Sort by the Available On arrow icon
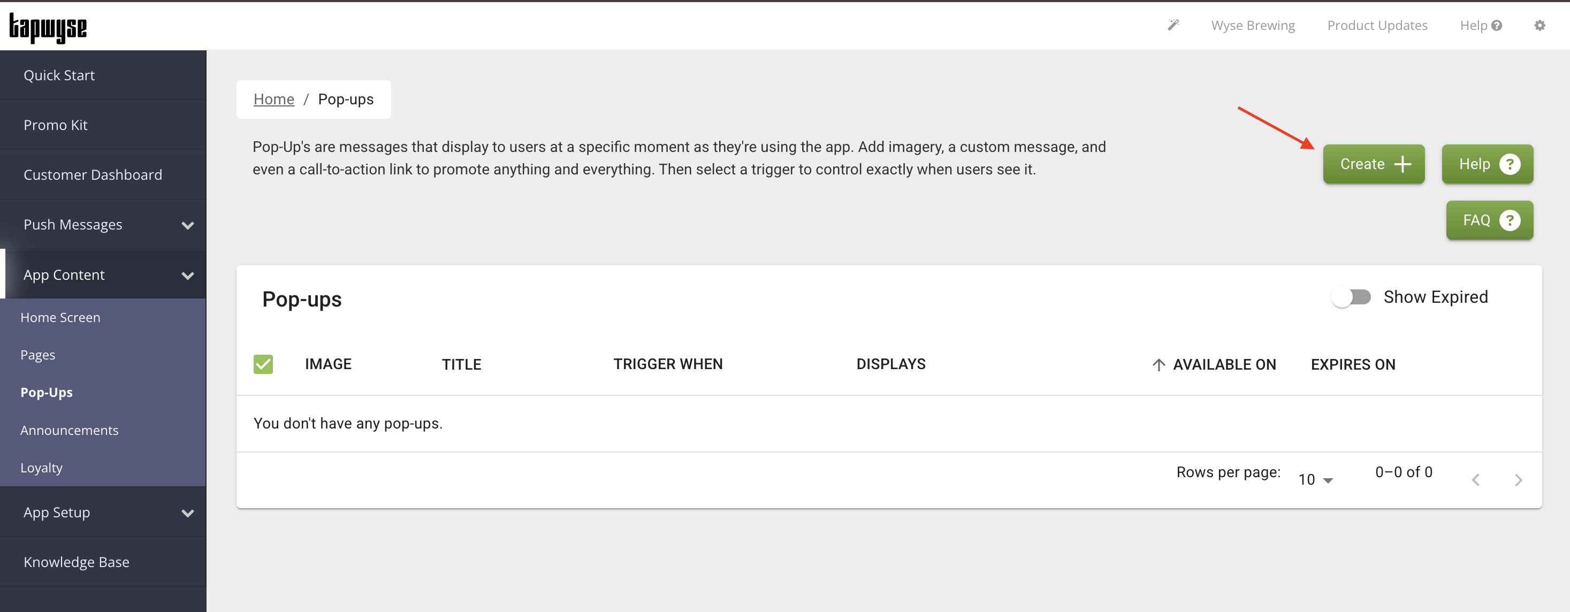Viewport: 1570px width, 612px height. [x=1159, y=364]
